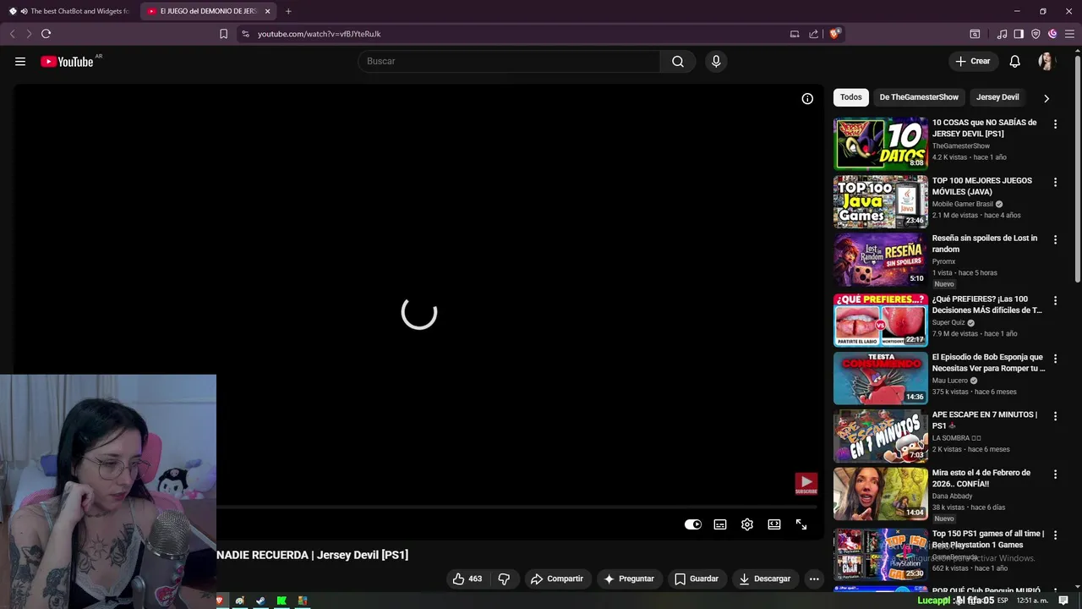Open options menu for TOP 100 MEJORES JUEGOS video
1082x609 pixels.
pos(1055,182)
